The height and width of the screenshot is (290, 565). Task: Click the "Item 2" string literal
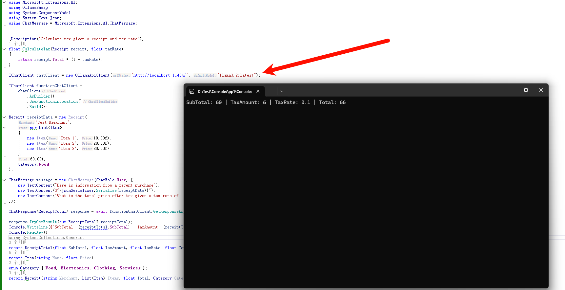coord(68,143)
